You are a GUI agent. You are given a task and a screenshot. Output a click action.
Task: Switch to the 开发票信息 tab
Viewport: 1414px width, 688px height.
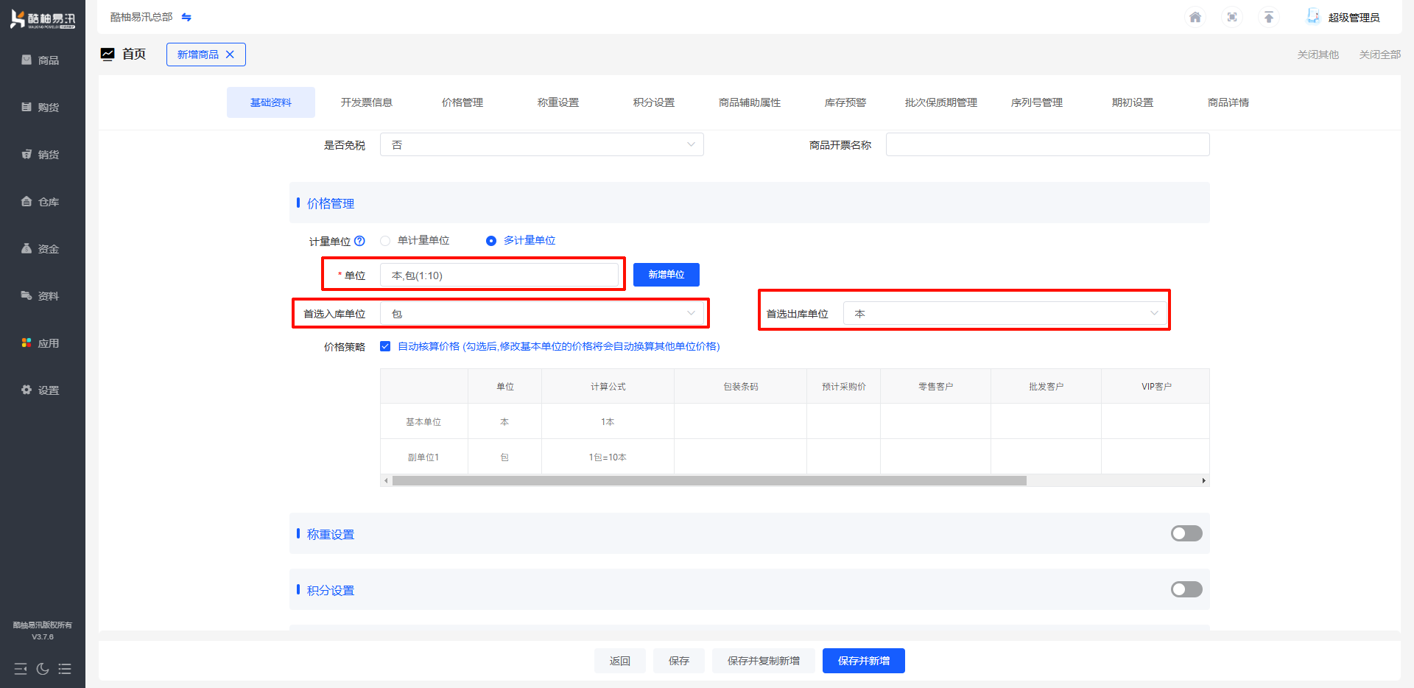tap(366, 102)
